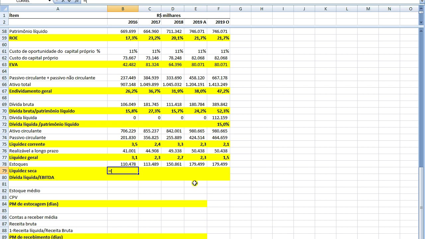Select column F header
Viewport: 425px width, 239px height.
[218, 9]
